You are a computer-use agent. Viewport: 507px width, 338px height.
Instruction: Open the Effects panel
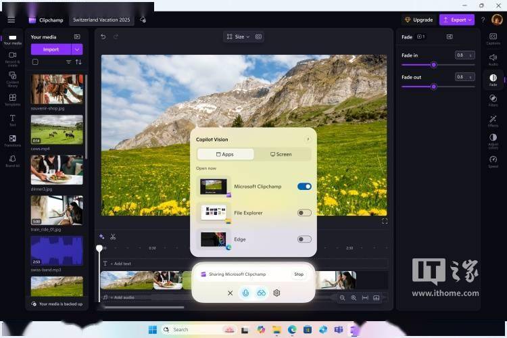(x=493, y=121)
